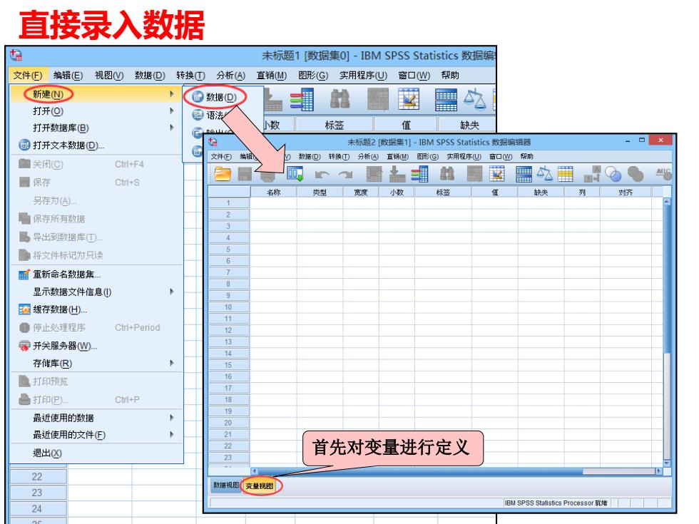Click 名称 column header in 未标题2
This screenshot has height=524, width=699.
tap(274, 192)
